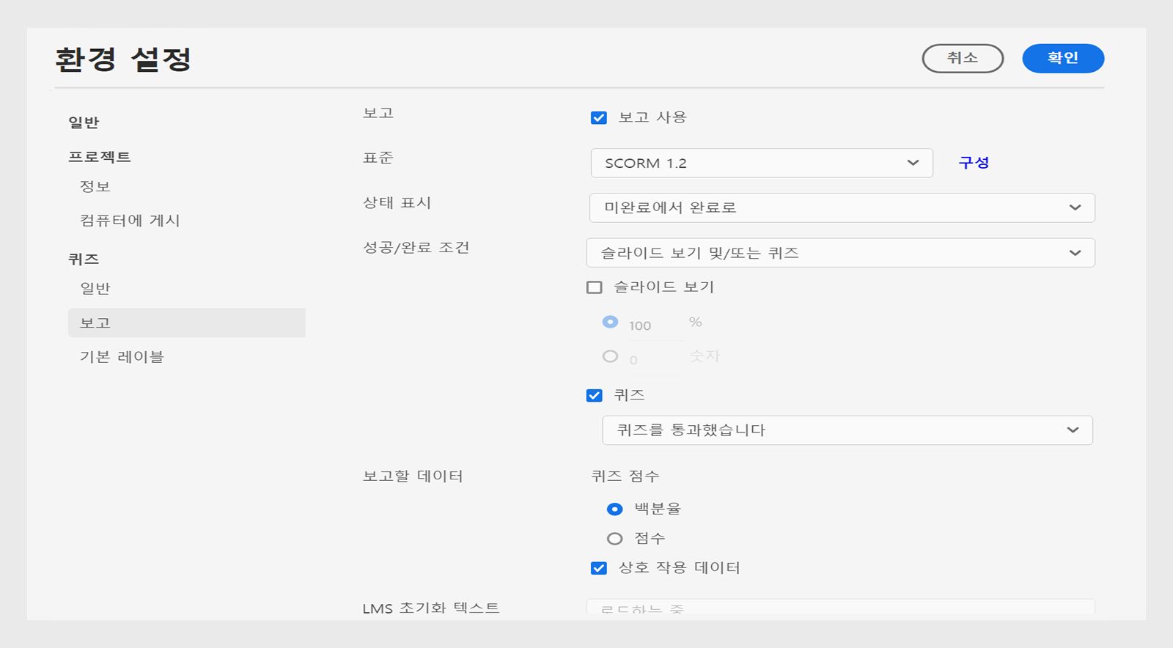Go to the 정보 project section
The image size is (1173, 648).
[x=95, y=187]
